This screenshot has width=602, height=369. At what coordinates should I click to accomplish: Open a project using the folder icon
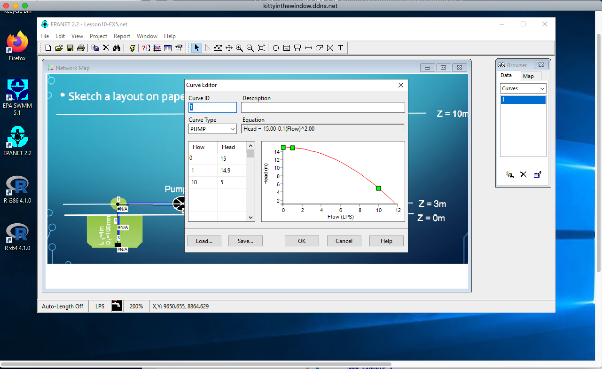[59, 48]
